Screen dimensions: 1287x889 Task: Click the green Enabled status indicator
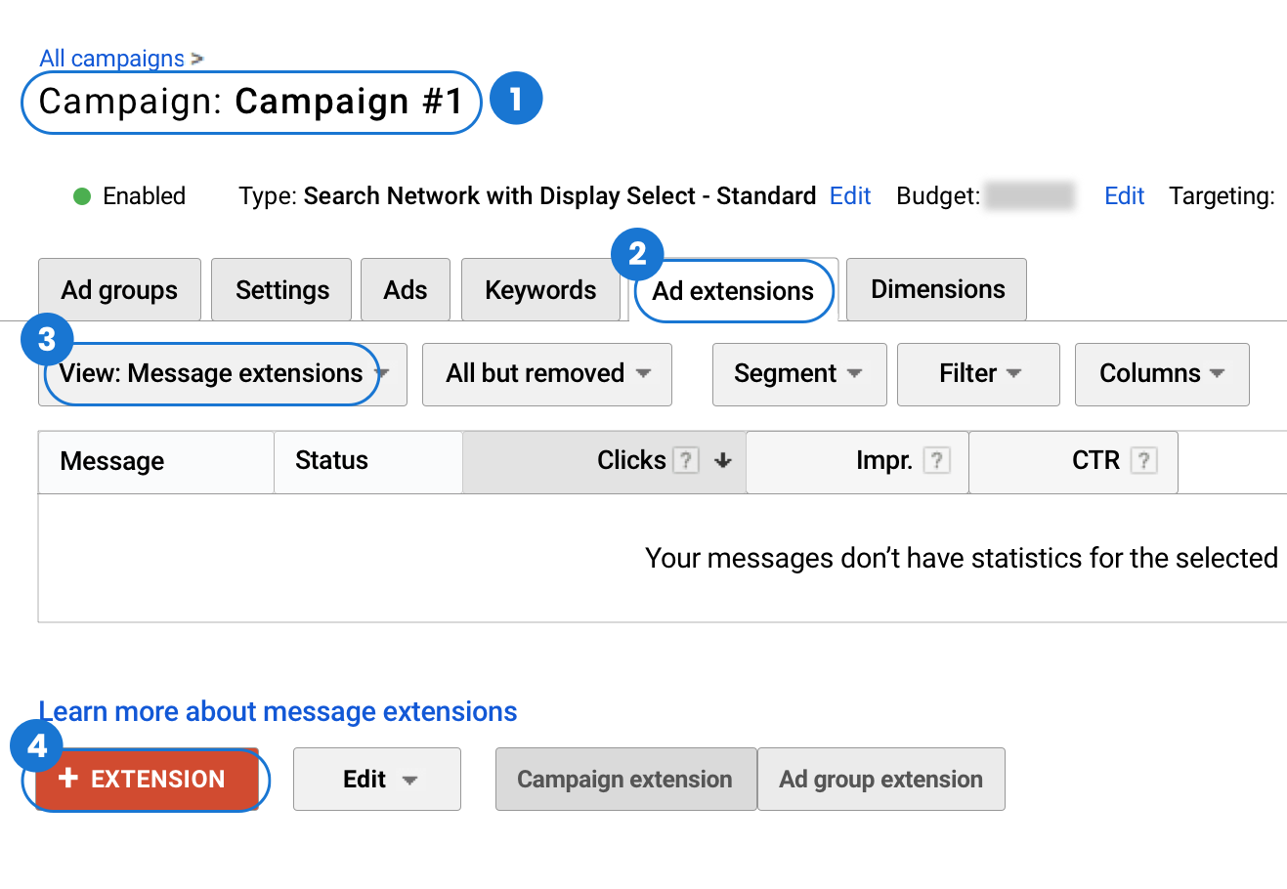click(83, 195)
